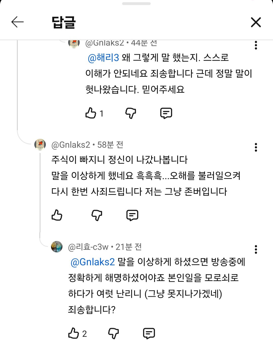View the @리효-c3w profile avatar

tap(57, 247)
